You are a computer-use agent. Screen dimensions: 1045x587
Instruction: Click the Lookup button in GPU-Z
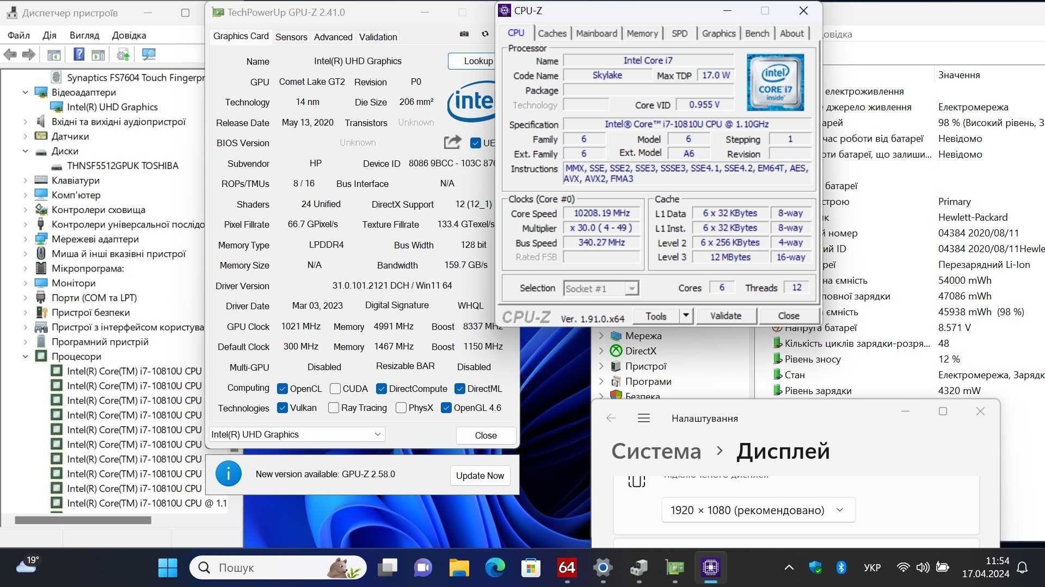[x=472, y=61]
